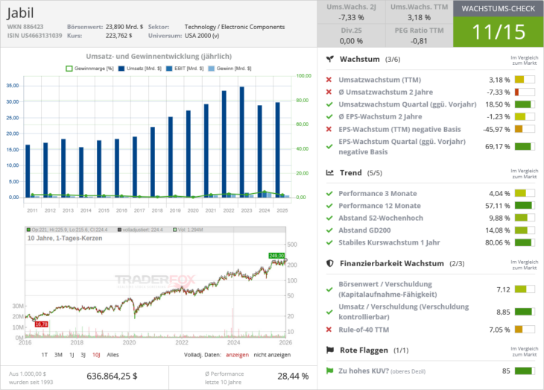The height and width of the screenshot is (390, 544).
Task: Click the Wachstums-Check 11/15 score box
Action: [x=499, y=31]
